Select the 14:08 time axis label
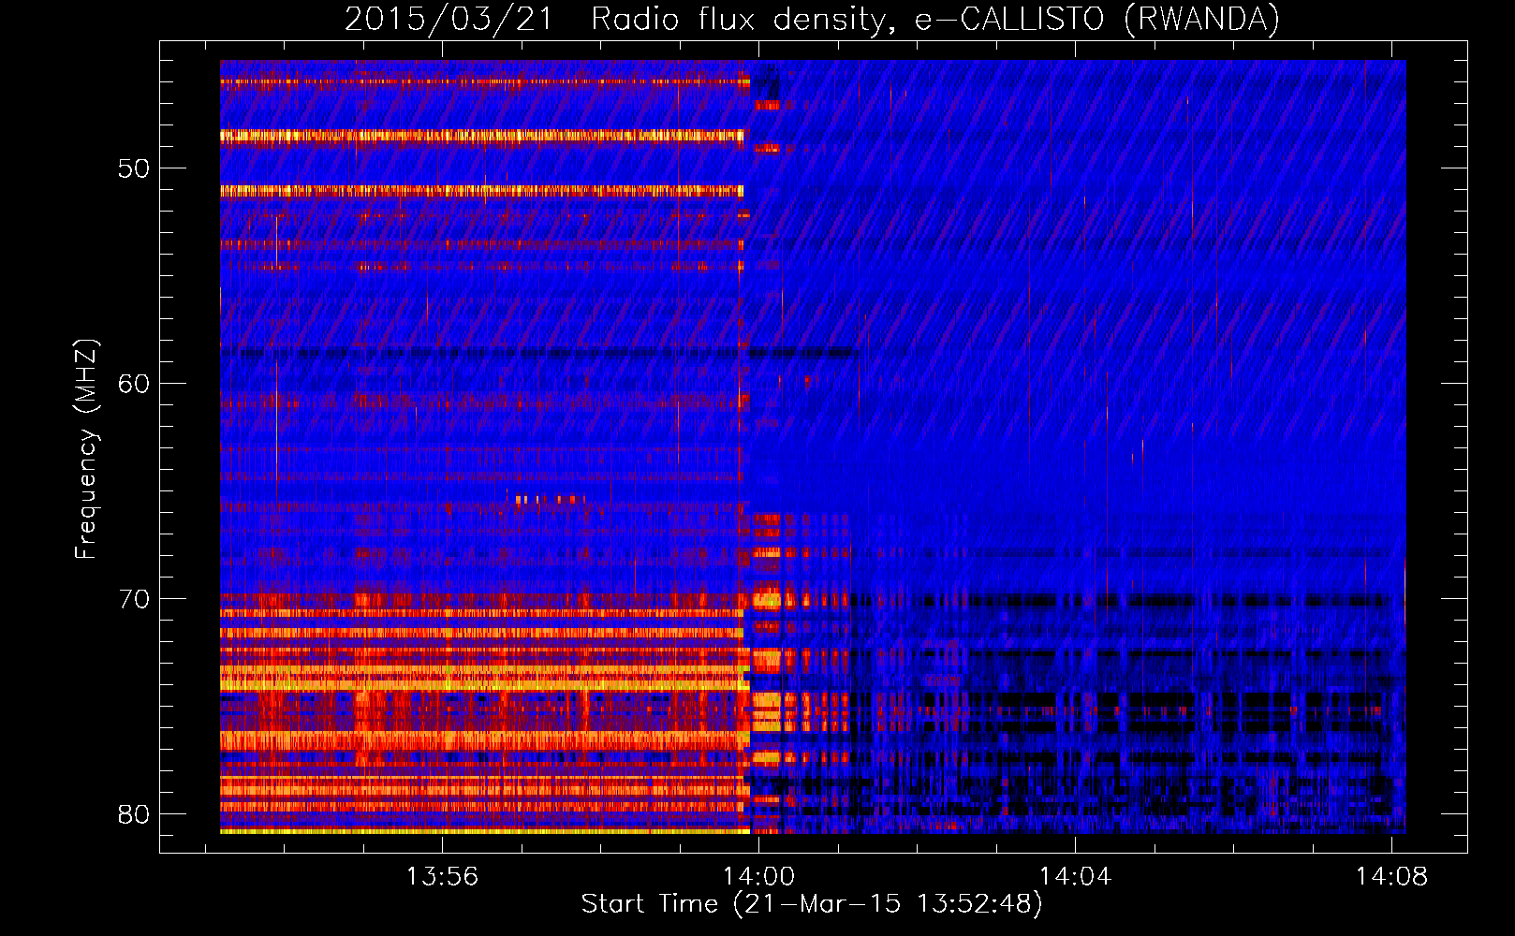 tap(1391, 876)
